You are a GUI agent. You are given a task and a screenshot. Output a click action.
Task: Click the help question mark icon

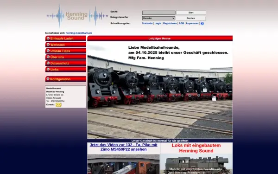(x=202, y=24)
